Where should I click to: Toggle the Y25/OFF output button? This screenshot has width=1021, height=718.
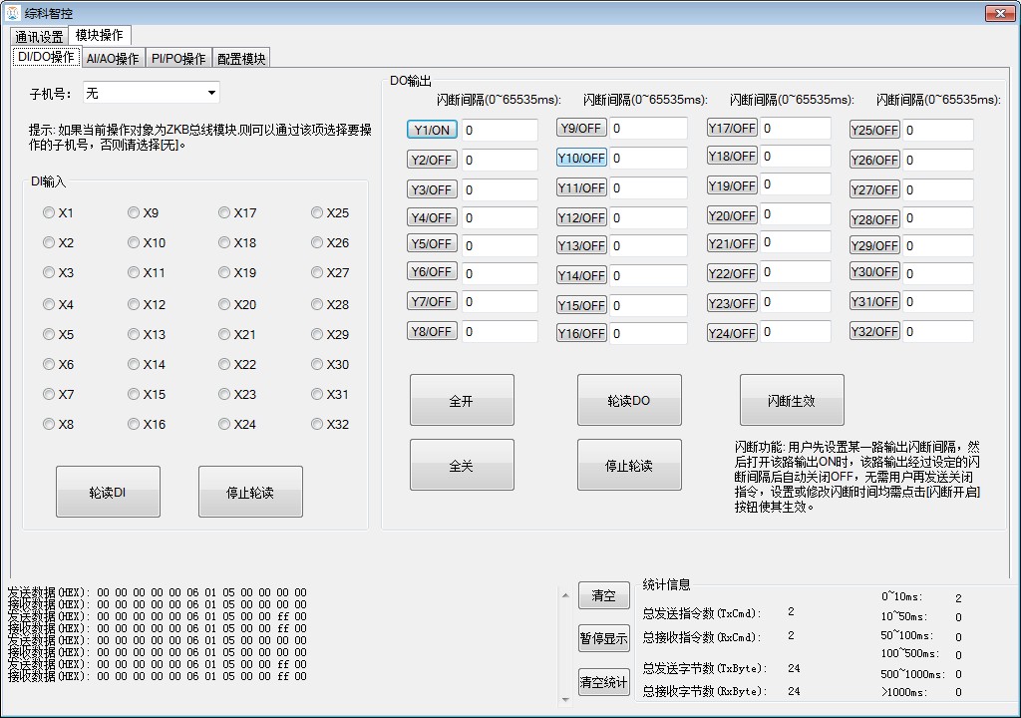[874, 130]
